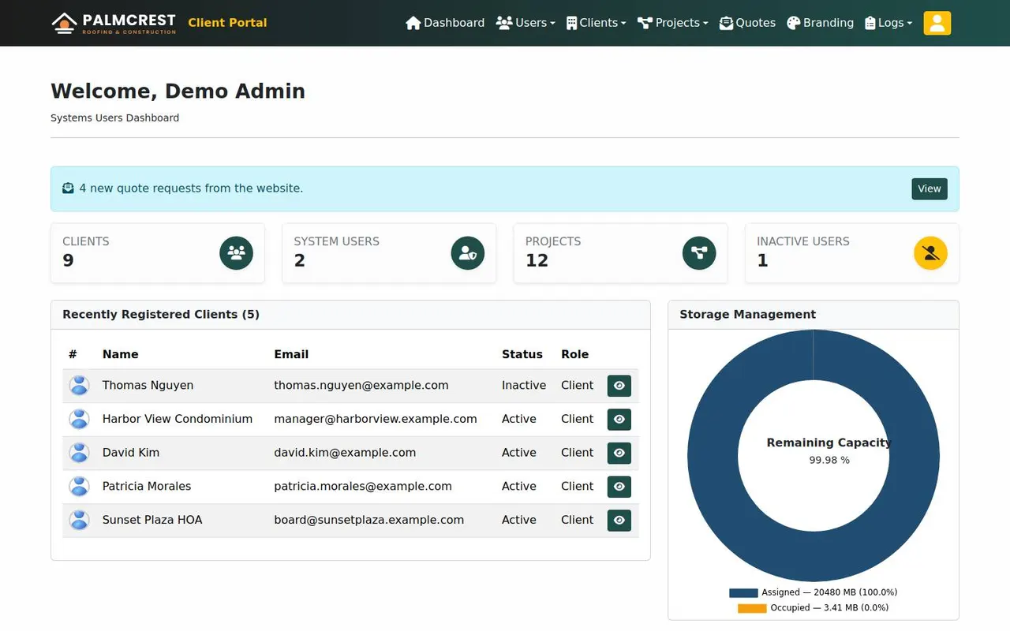Click Sunset Plaza HOA's avatar icon
The height and width of the screenshot is (631, 1010).
79,520
